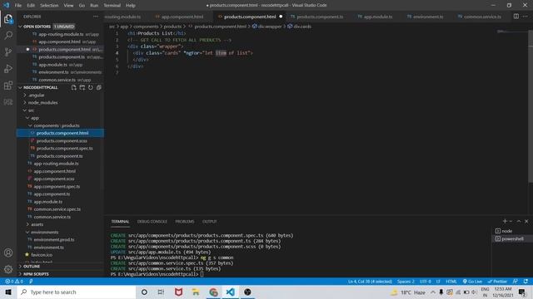Expand the OUTLINE section
Viewport: 533px width, 299px height.
(32, 267)
